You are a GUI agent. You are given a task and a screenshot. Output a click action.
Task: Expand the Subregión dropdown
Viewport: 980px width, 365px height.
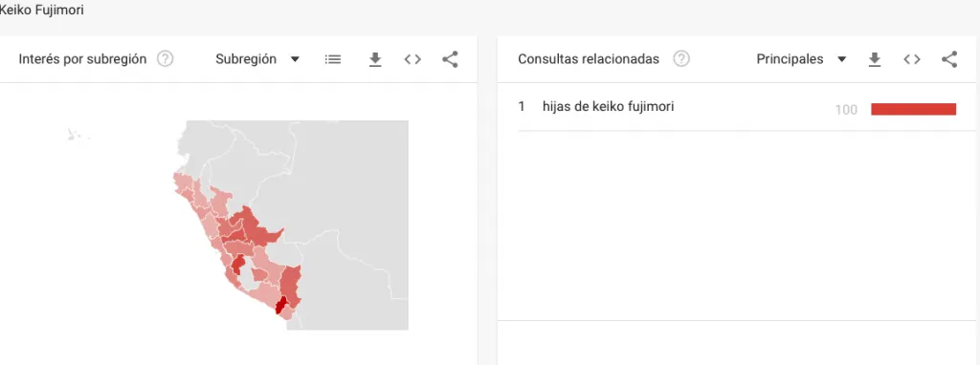pos(257,59)
